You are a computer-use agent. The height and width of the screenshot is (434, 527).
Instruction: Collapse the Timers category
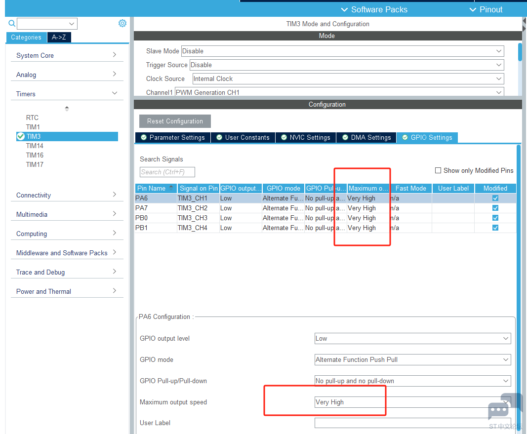pyautogui.click(x=67, y=93)
